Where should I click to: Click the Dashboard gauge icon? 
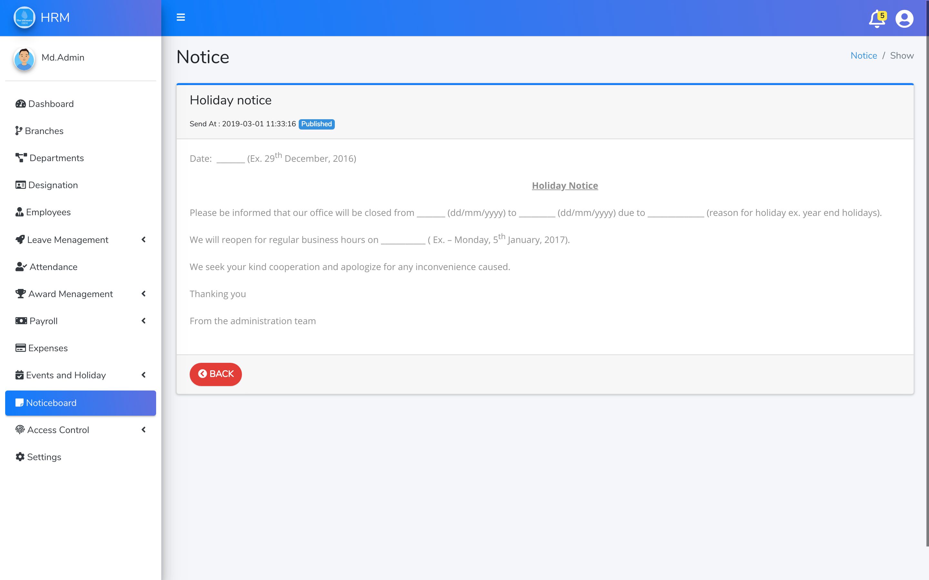[20, 104]
